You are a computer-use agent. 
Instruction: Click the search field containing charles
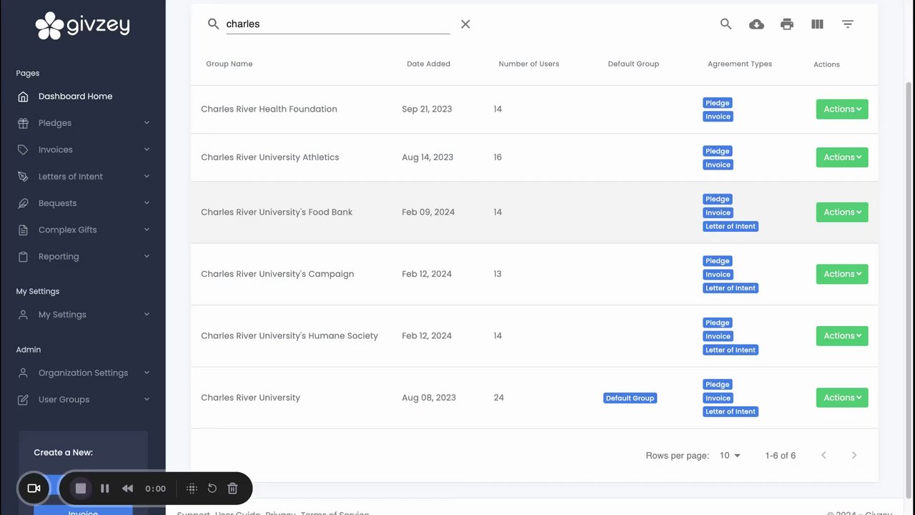pyautogui.click(x=336, y=24)
